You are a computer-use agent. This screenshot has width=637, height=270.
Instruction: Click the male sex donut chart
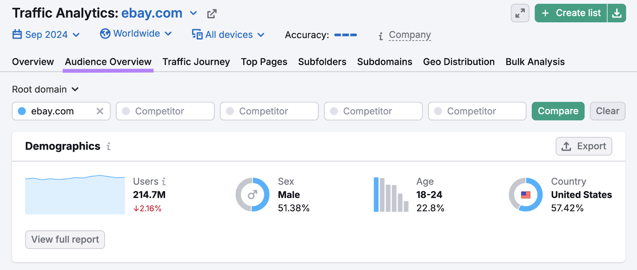point(252,195)
